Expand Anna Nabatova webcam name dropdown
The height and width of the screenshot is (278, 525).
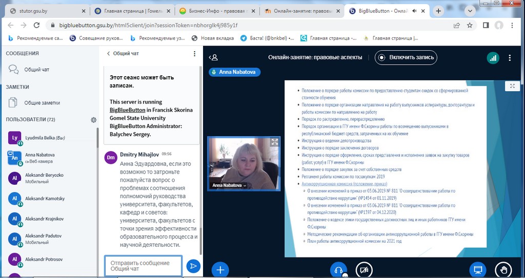(x=244, y=185)
